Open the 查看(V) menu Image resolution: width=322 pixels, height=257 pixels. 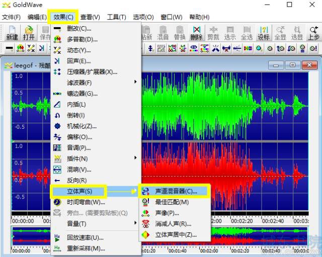[x=90, y=17]
